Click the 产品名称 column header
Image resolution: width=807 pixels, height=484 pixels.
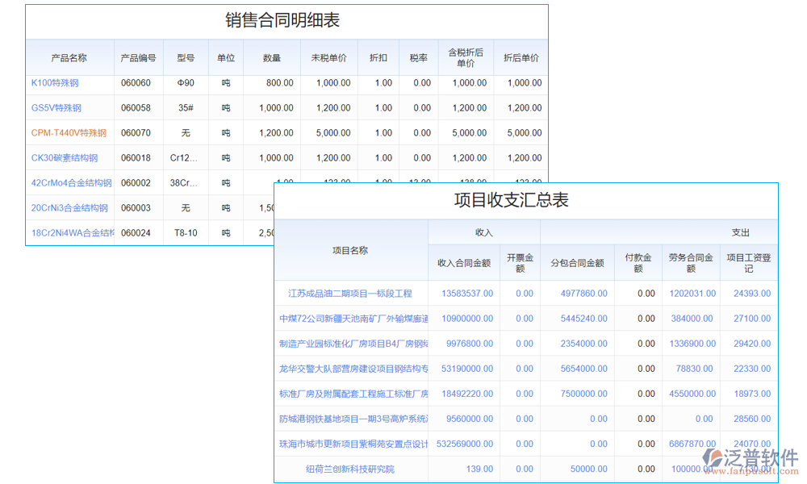click(69, 58)
